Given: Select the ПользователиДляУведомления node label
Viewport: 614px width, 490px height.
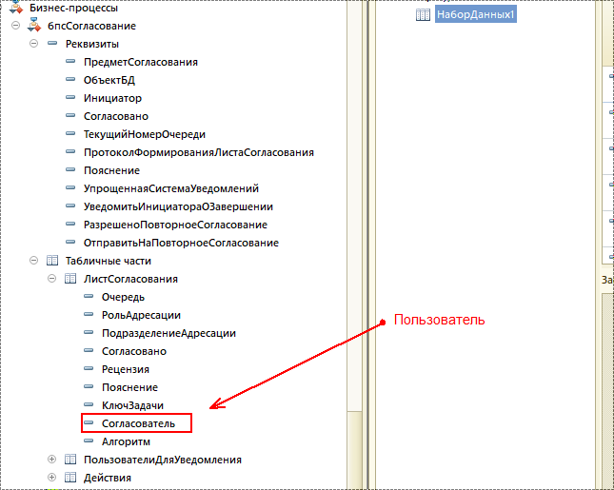Looking at the screenshot, I should (163, 460).
